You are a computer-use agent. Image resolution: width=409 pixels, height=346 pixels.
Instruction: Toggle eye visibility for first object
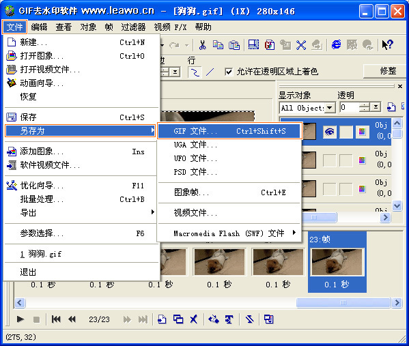pyautogui.click(x=329, y=132)
